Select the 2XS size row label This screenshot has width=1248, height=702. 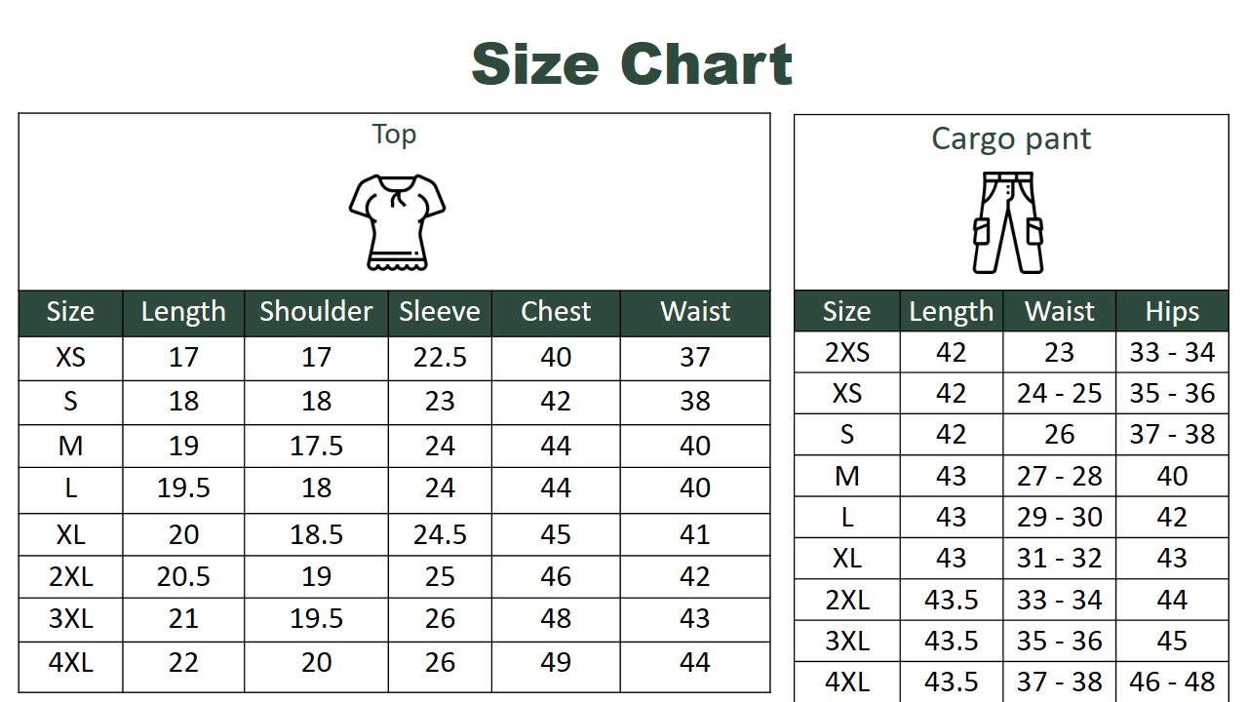(x=847, y=352)
